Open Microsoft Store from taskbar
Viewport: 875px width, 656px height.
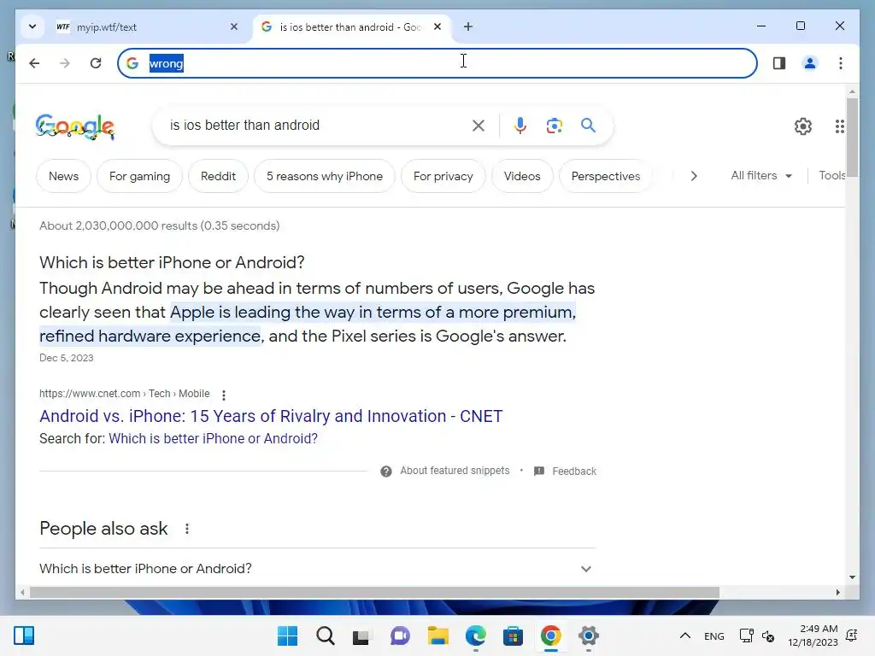(513, 635)
